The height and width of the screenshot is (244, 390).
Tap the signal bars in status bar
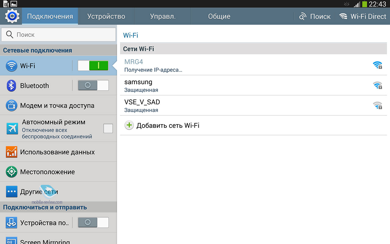[357, 4]
